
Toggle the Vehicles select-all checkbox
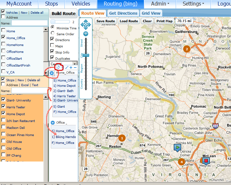(x=3, y=12)
